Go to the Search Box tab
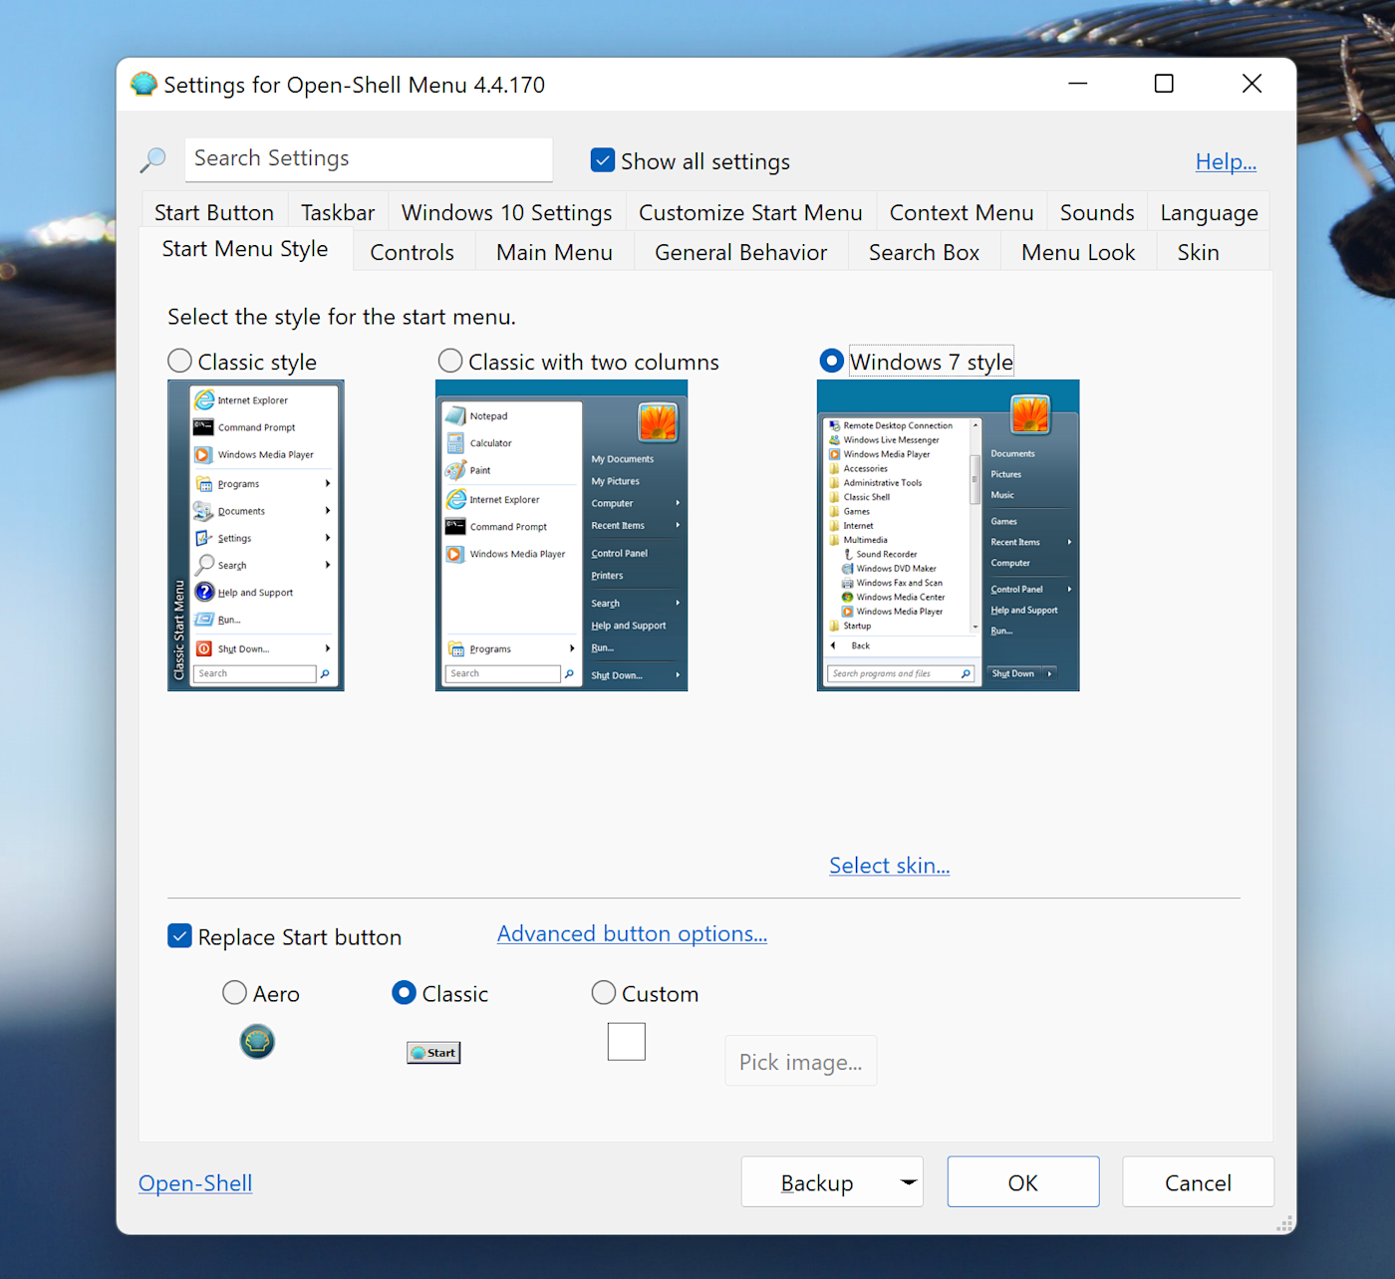1395x1279 pixels. pyautogui.click(x=924, y=252)
